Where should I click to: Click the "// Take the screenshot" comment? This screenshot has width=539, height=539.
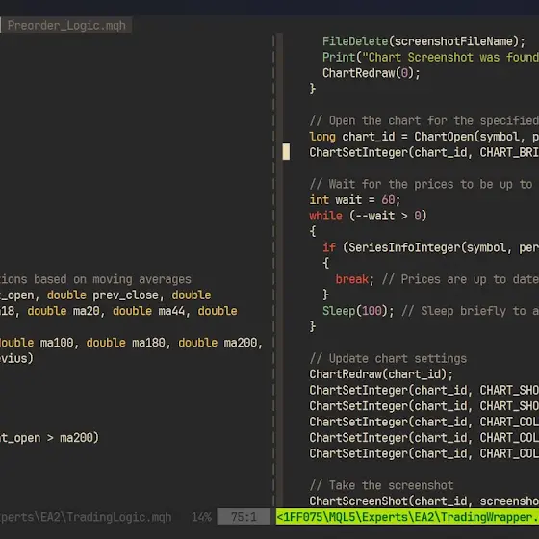[x=381, y=485]
